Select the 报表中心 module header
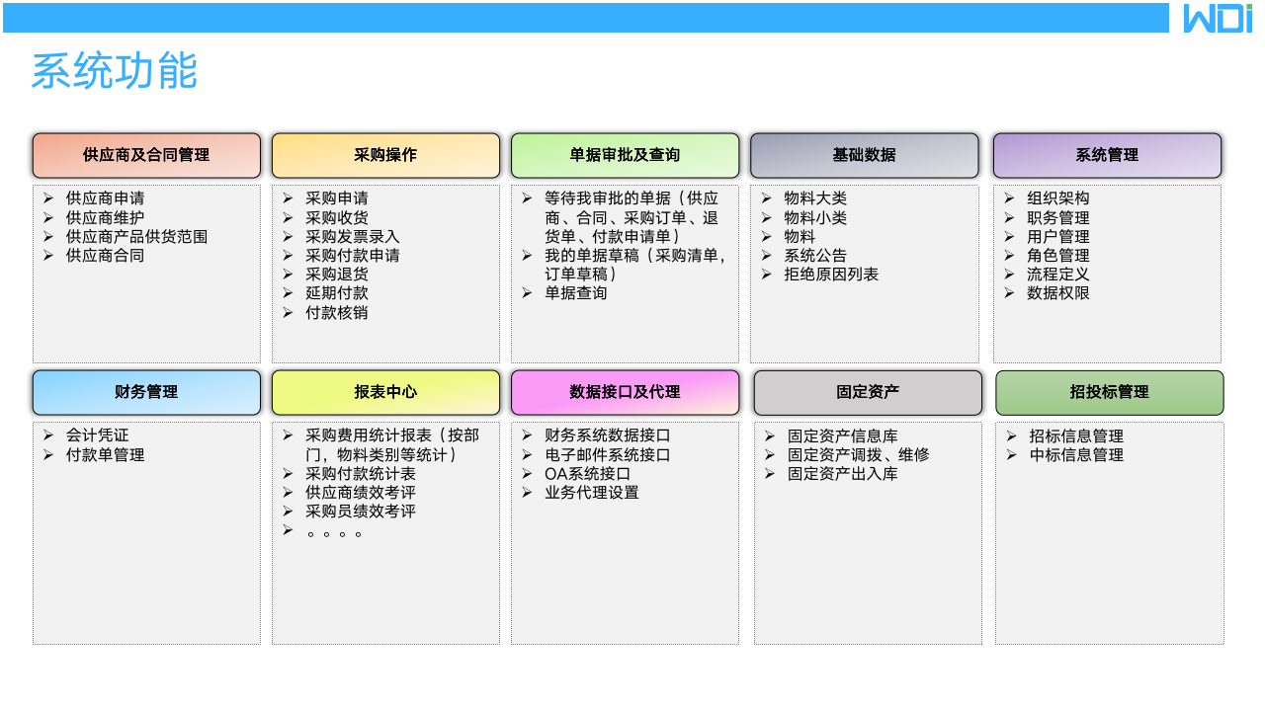The height and width of the screenshot is (711, 1265). pos(385,392)
